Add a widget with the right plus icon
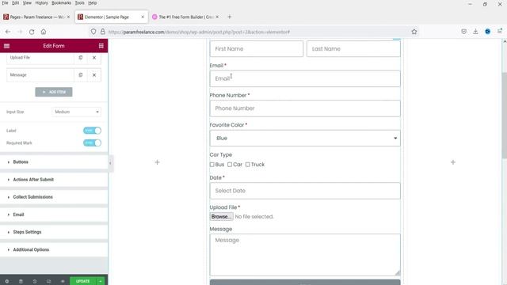The height and width of the screenshot is (285, 507). 453,162
